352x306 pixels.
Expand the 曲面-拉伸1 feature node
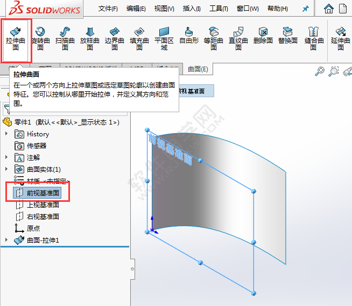(6, 240)
